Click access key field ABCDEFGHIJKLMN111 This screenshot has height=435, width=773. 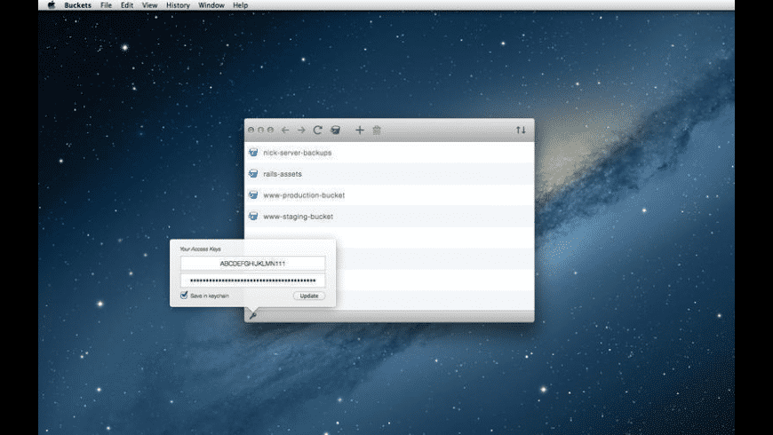pyautogui.click(x=252, y=264)
